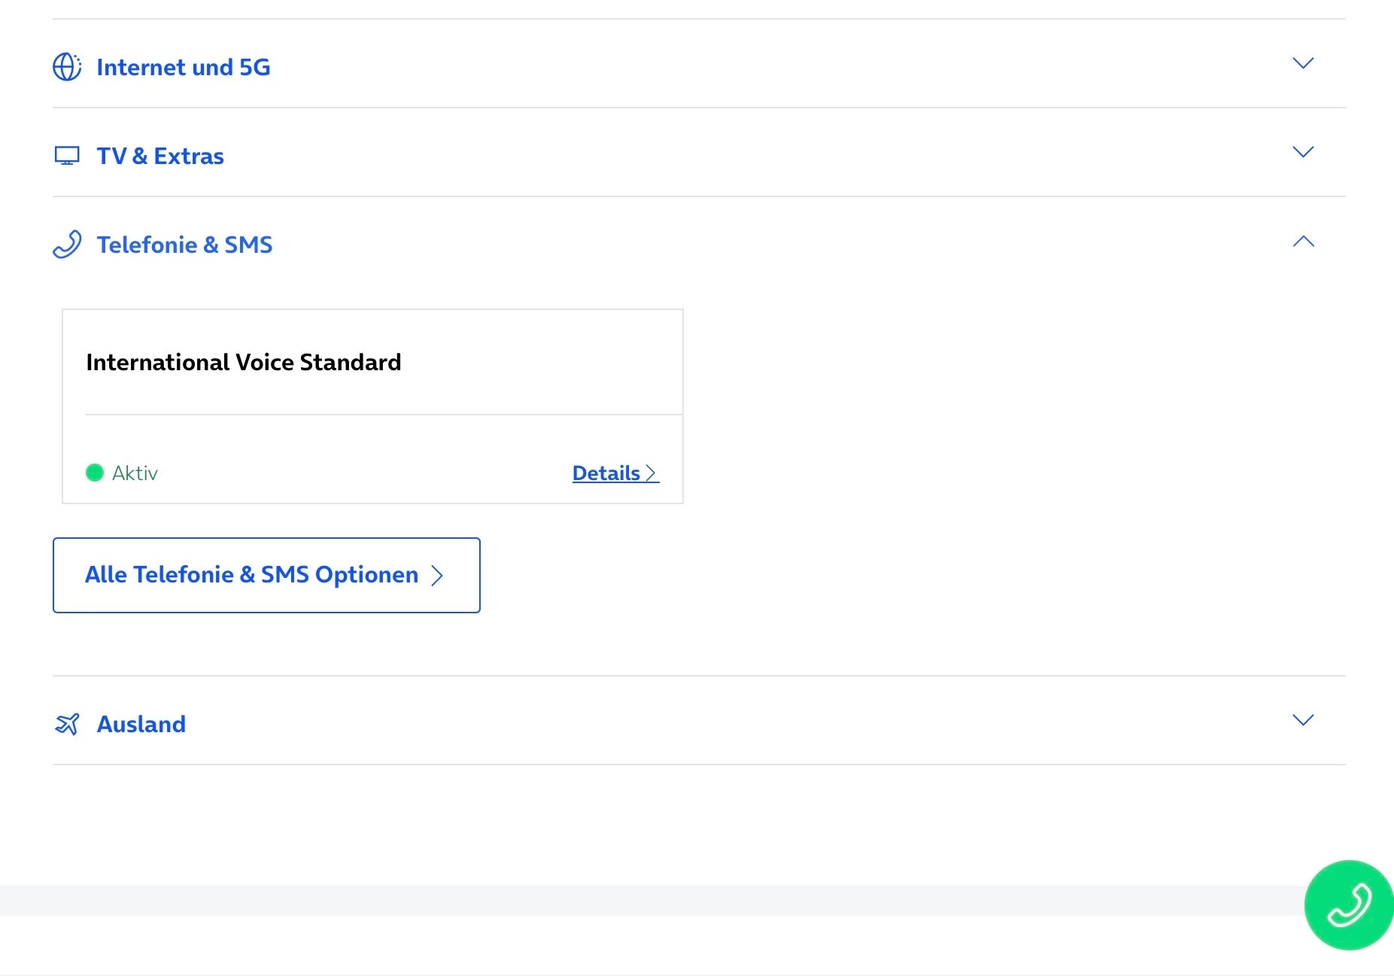Click the phone handset icon next to Telefonie

(x=67, y=245)
